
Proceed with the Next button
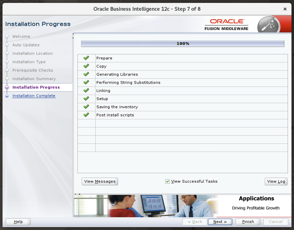[x=220, y=222]
